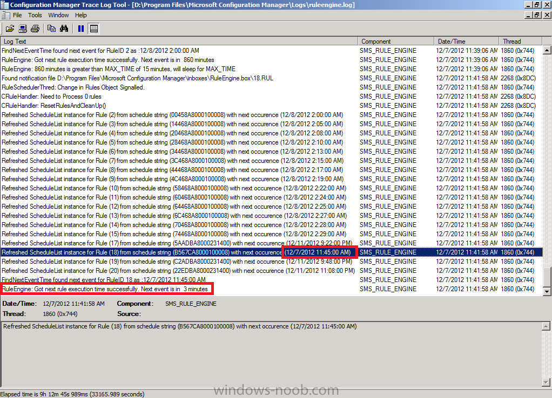Select the Refreshed ScheduleList Rule (4) row
The height and width of the screenshot is (398, 552).
click(x=272, y=133)
